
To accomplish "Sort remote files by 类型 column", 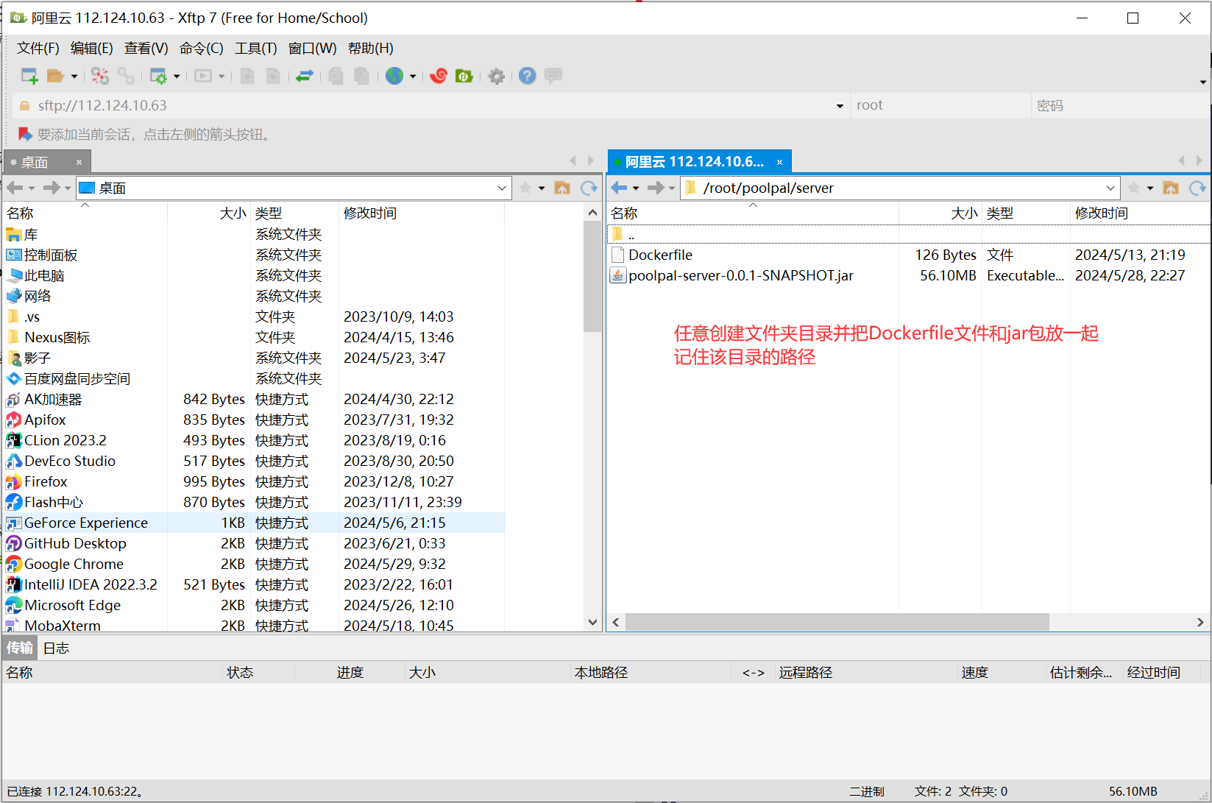I will coord(1026,213).
